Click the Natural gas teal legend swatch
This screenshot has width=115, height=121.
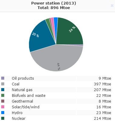point(3,90)
